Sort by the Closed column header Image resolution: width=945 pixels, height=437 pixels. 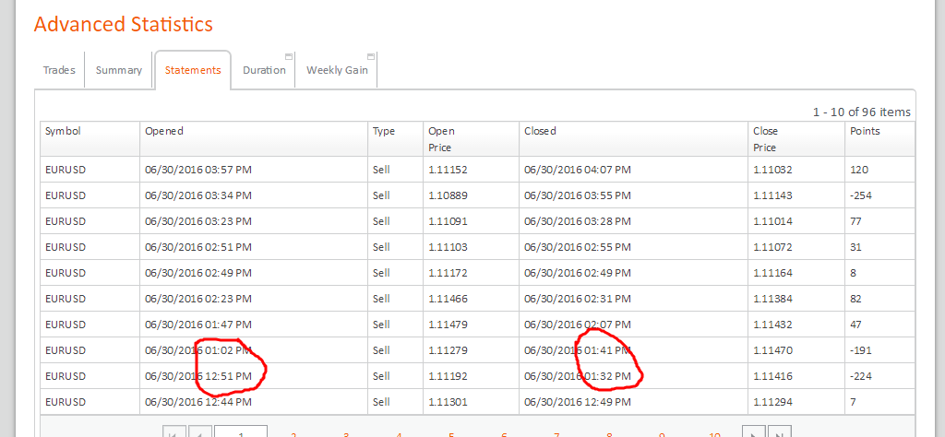click(633, 139)
